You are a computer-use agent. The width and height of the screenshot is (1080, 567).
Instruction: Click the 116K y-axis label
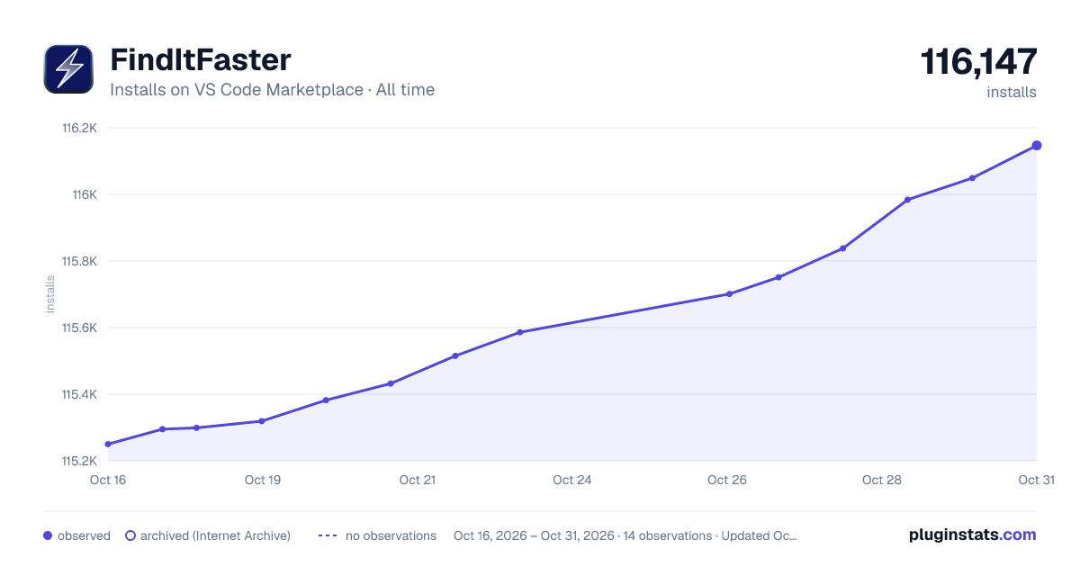pos(85,194)
